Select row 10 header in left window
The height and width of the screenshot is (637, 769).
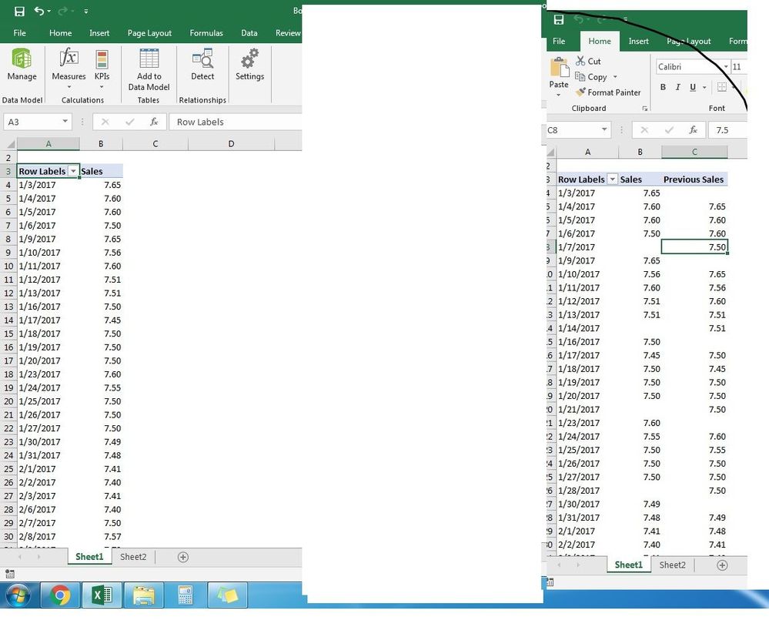(8, 266)
